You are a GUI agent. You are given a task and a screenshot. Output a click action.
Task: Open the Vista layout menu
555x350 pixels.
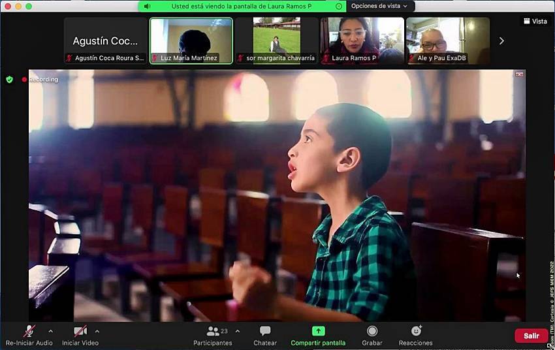(535, 22)
